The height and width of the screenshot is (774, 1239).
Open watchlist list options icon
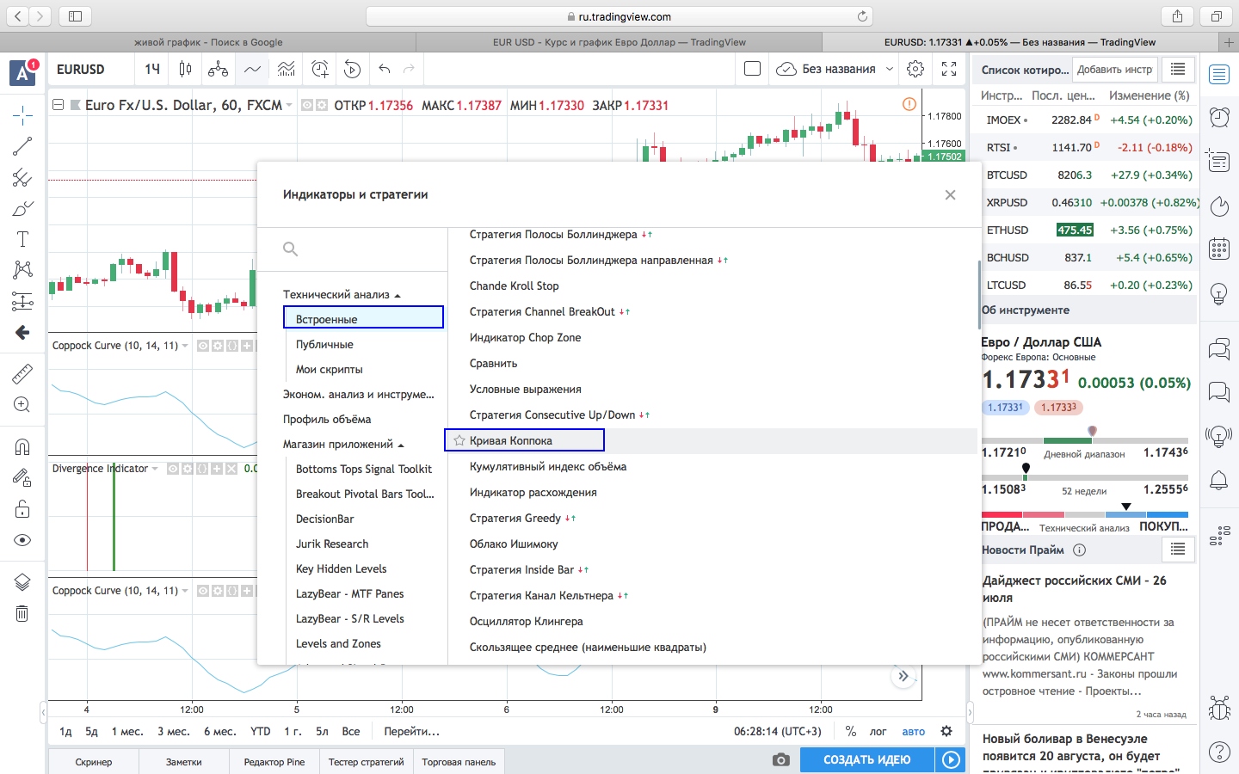click(x=1178, y=69)
